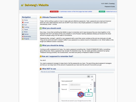The height and width of the screenshot is (102, 136).
Task: Open the Home navigation link
Action: (x=26, y=20)
